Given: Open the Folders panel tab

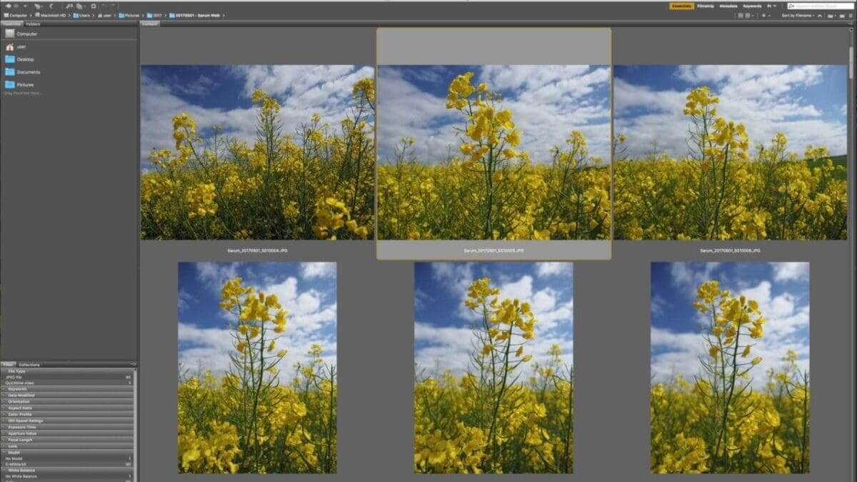Looking at the screenshot, I should 33,24.
